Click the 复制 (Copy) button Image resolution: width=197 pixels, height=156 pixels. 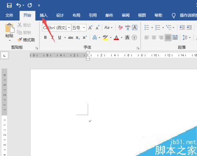[24, 32]
